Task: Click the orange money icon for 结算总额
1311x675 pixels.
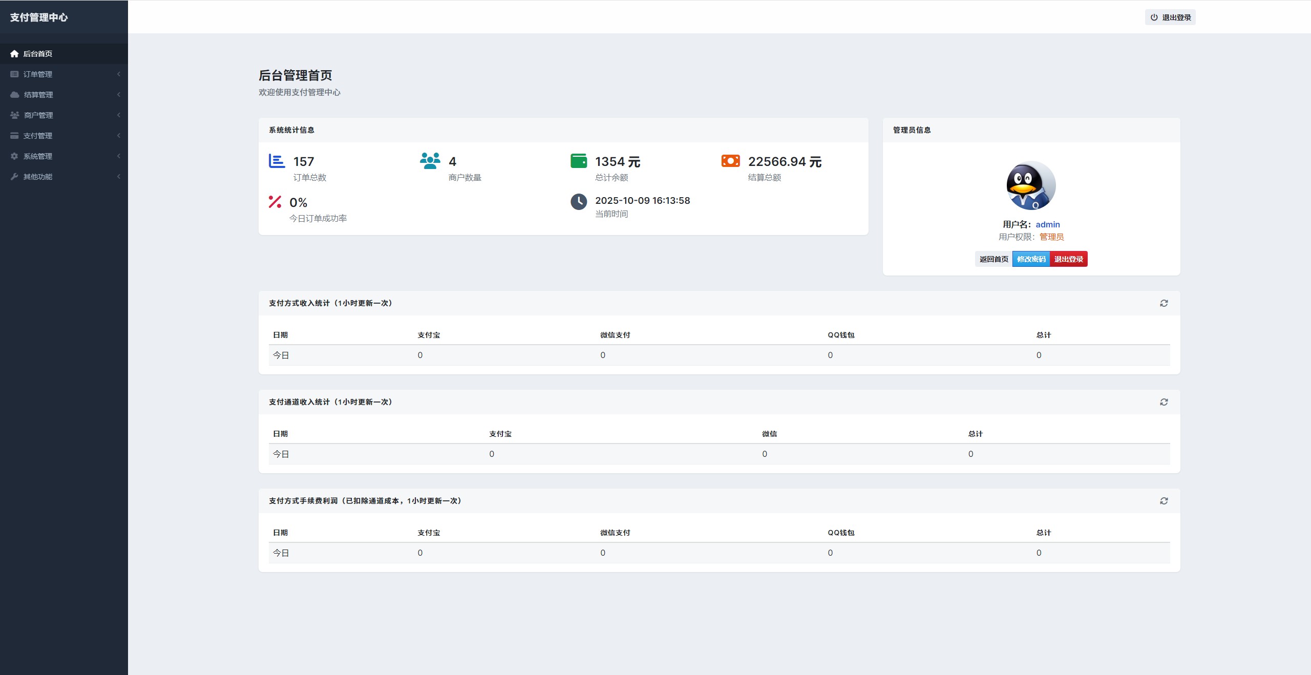Action: click(x=730, y=161)
